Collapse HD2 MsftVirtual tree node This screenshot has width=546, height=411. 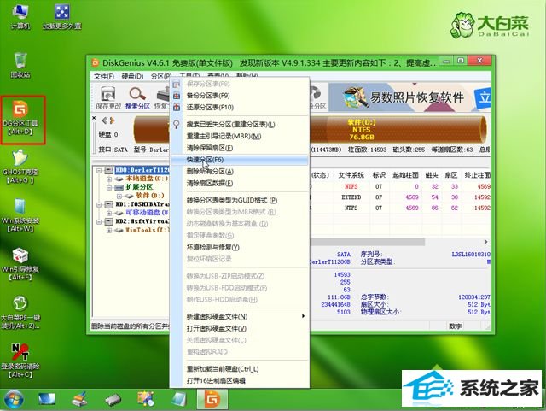(99, 221)
